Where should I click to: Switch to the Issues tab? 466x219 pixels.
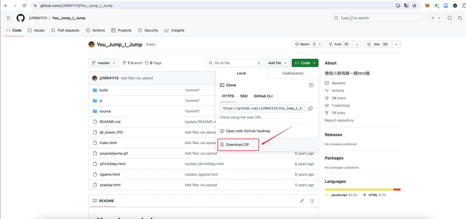click(36, 30)
